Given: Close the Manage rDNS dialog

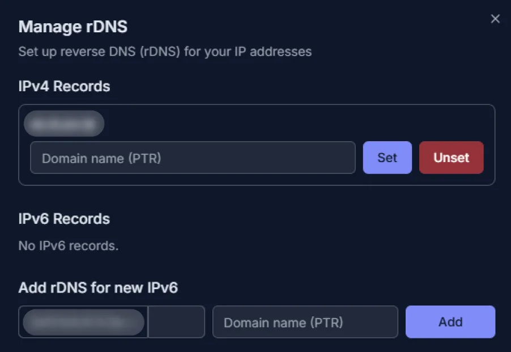Looking at the screenshot, I should 495,19.
